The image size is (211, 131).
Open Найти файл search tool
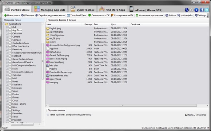[185, 15]
